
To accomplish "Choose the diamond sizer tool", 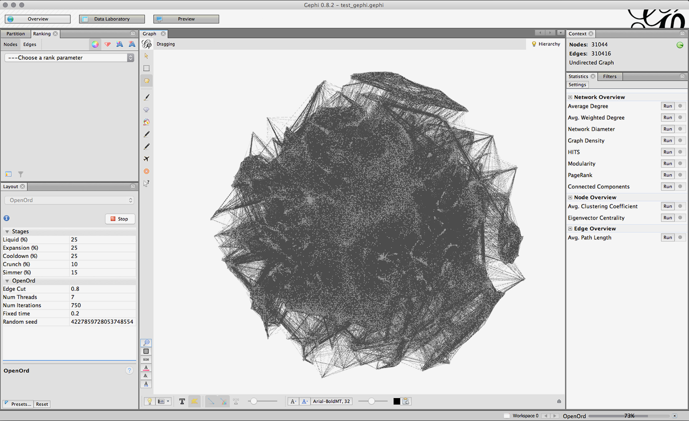I will pos(146,110).
